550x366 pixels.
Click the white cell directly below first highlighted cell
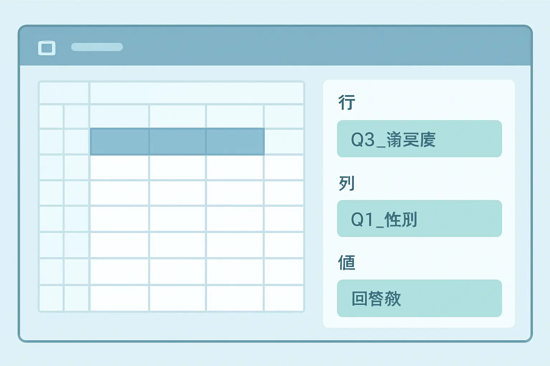pyautogui.click(x=119, y=167)
